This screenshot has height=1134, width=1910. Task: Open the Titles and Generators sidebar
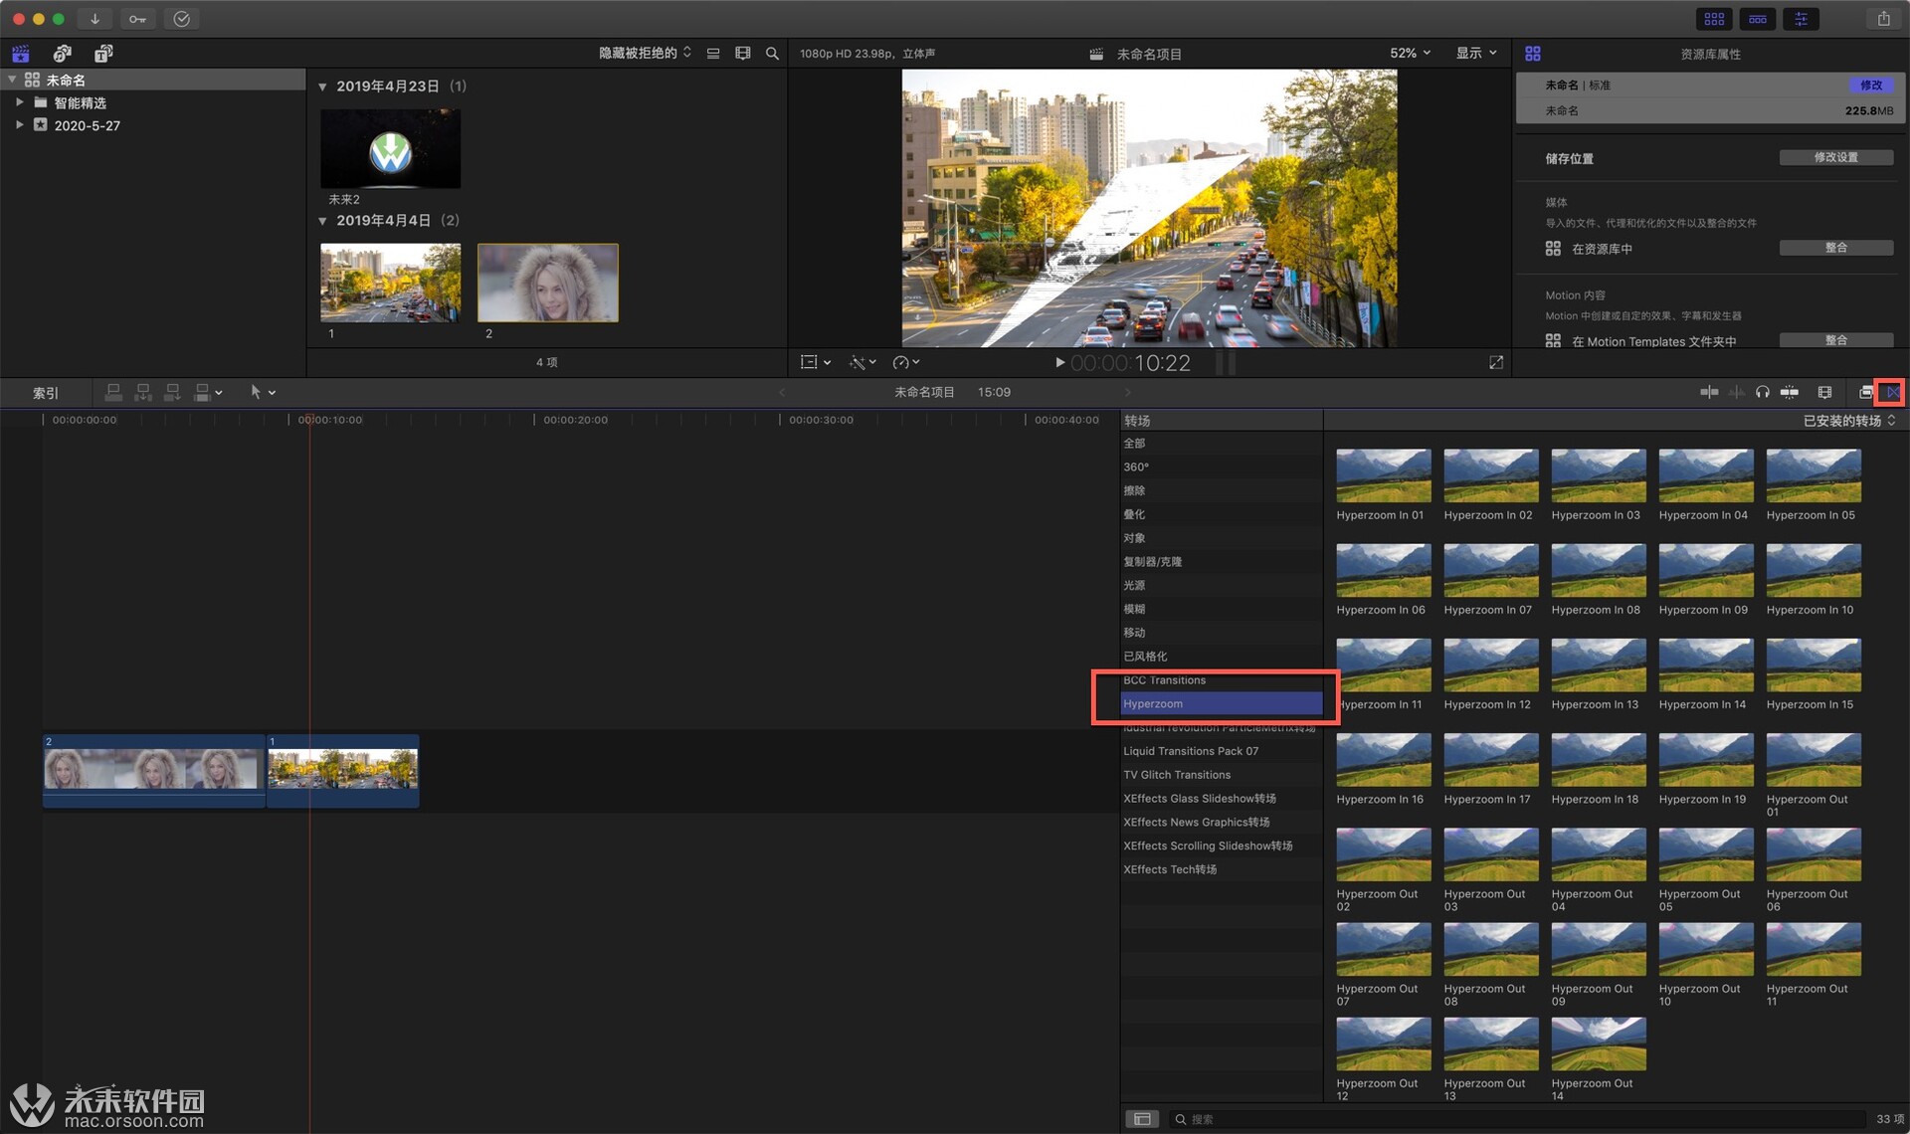click(x=103, y=54)
